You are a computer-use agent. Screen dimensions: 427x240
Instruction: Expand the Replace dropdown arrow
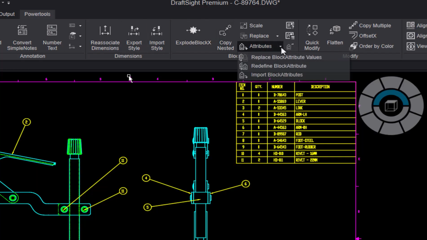(277, 36)
